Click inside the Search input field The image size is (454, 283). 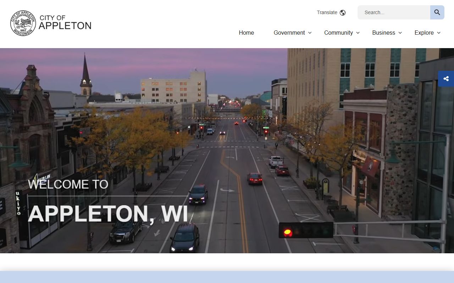click(394, 12)
